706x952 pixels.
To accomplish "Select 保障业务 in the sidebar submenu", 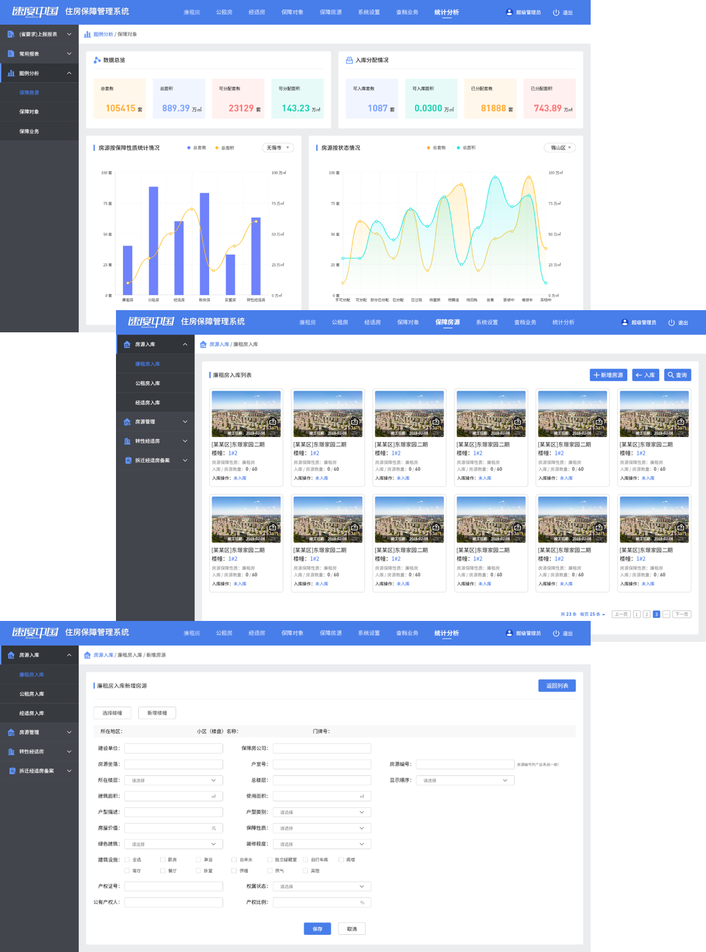I will pyautogui.click(x=29, y=131).
